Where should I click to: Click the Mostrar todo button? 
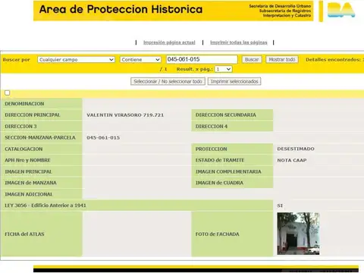pos(282,59)
